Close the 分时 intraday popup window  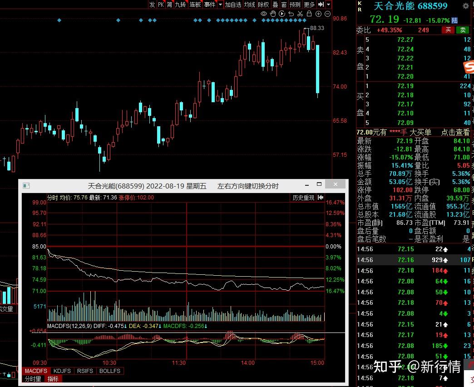(x=335, y=184)
